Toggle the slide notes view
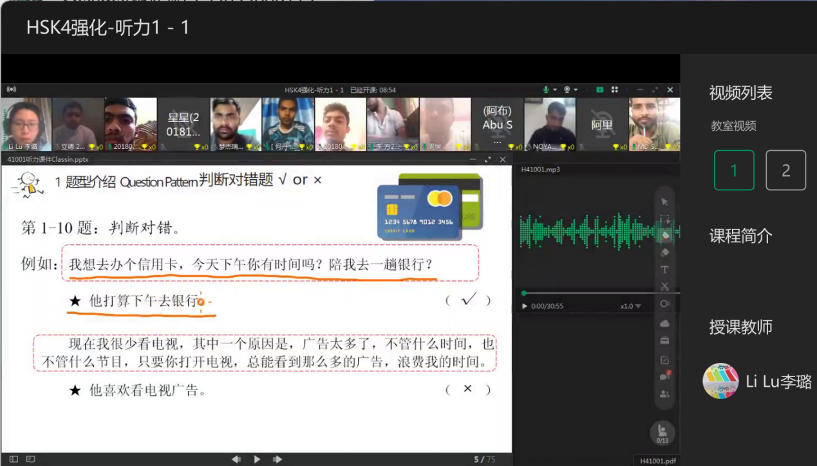Screen dimensions: 817x466 [30, 459]
